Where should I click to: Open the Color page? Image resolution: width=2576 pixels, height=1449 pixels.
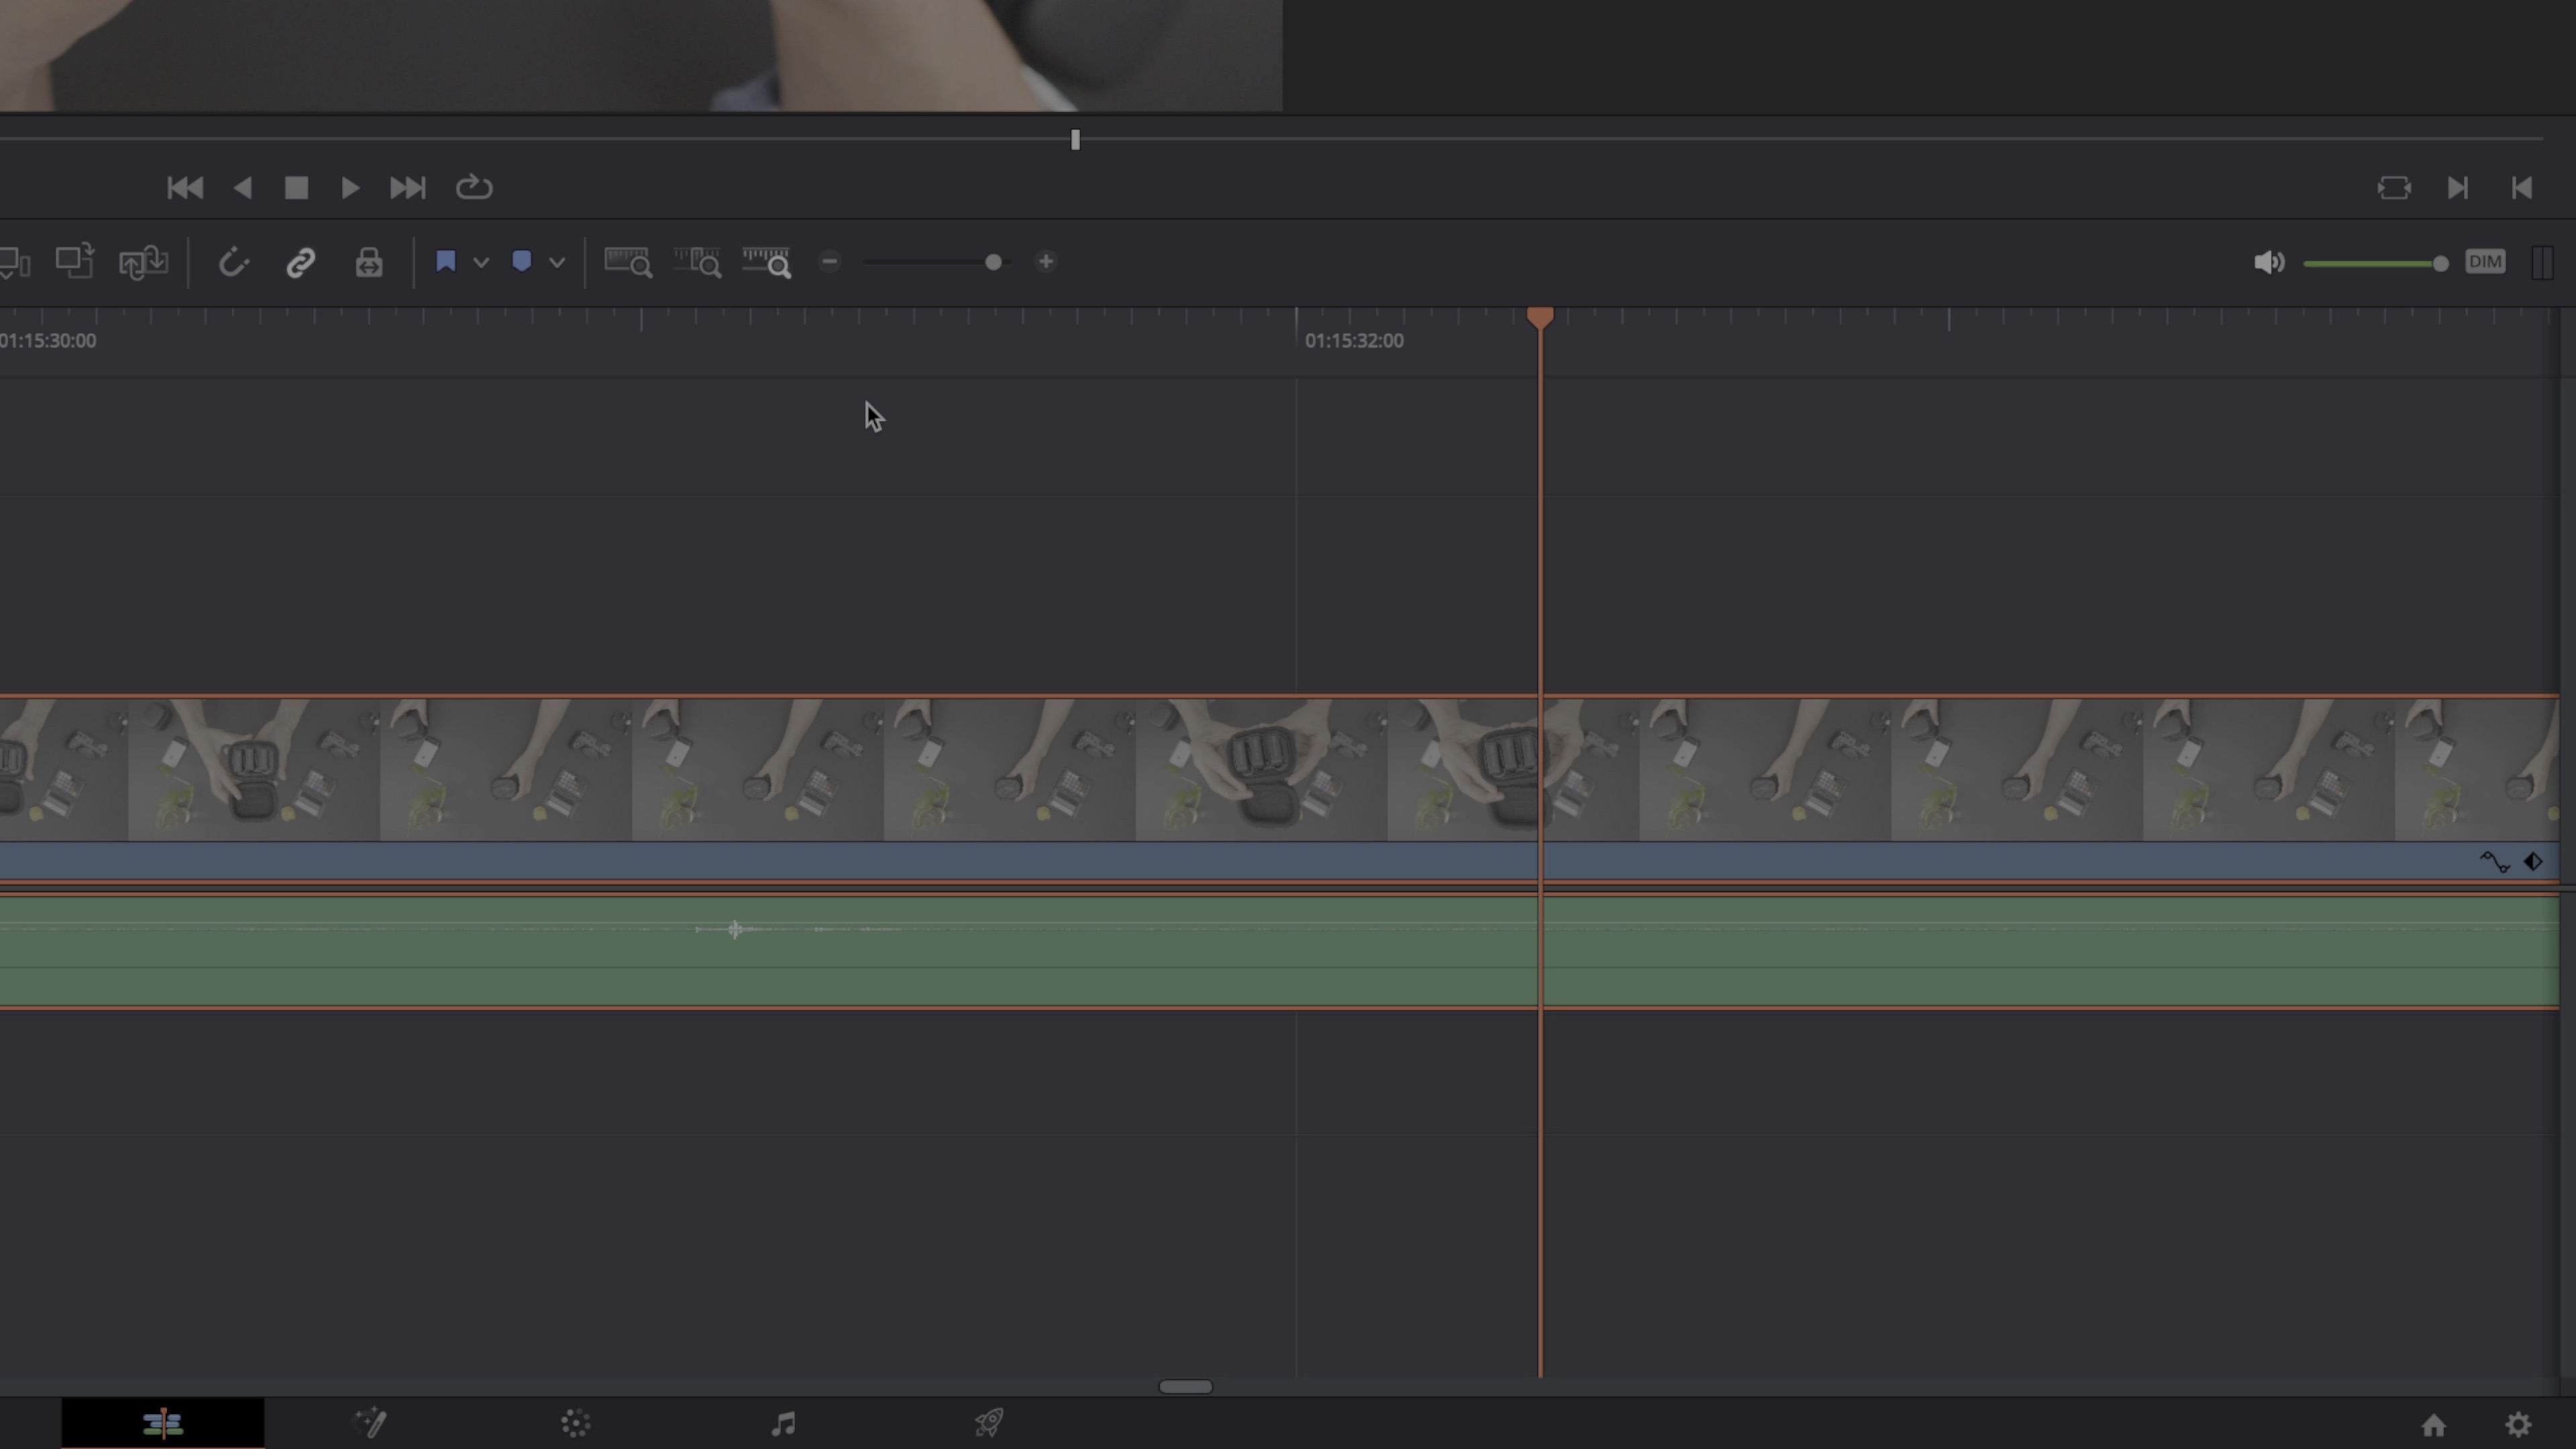575,1423
